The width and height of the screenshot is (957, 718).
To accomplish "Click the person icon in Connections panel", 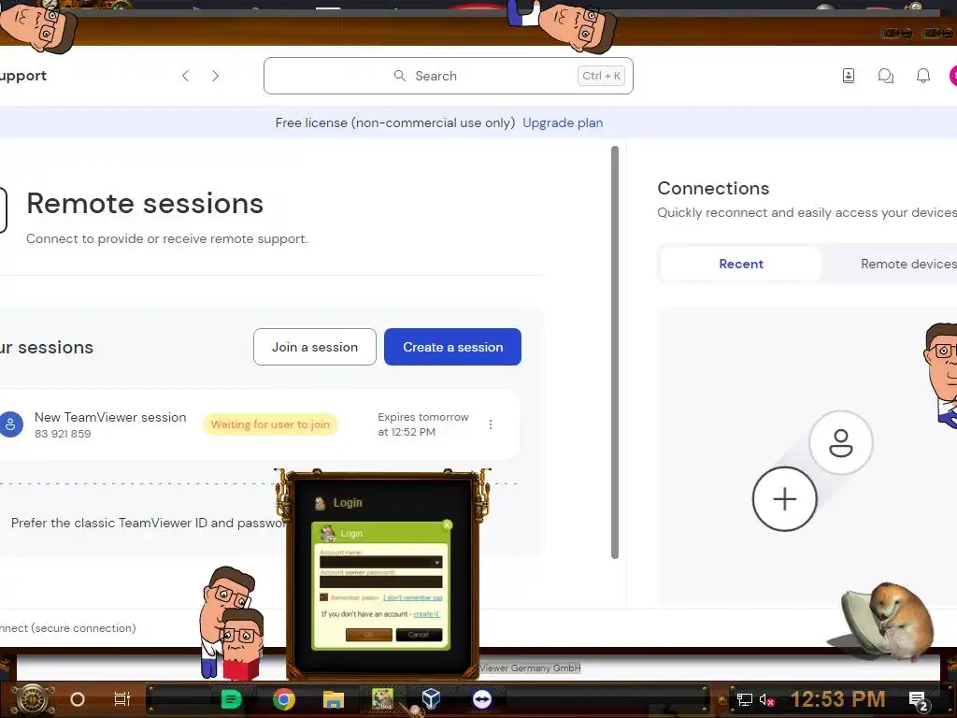I will tap(841, 442).
